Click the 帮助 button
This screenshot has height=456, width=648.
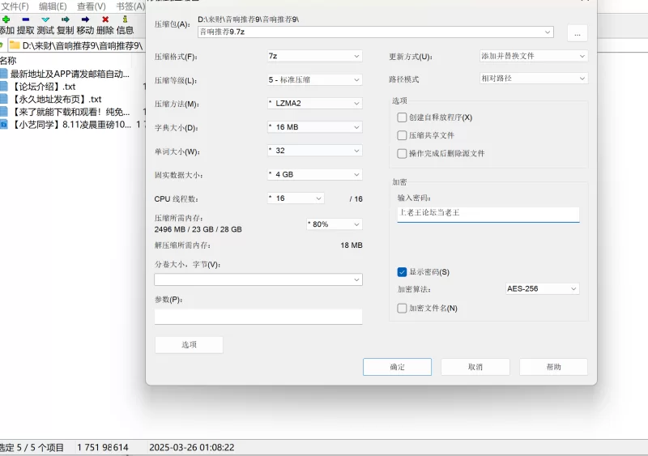[x=553, y=367]
